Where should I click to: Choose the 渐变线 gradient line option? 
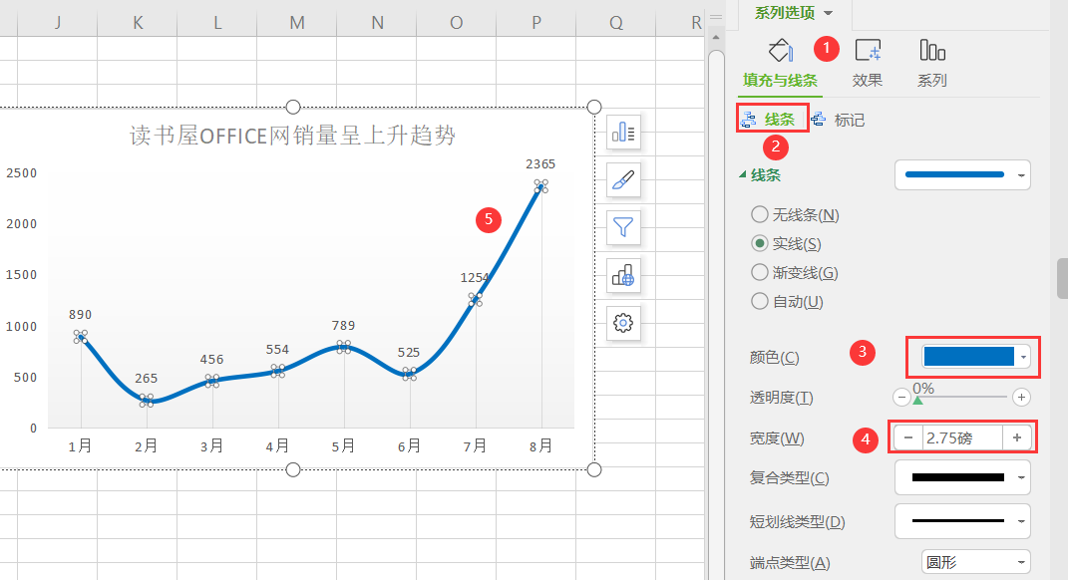(760, 272)
